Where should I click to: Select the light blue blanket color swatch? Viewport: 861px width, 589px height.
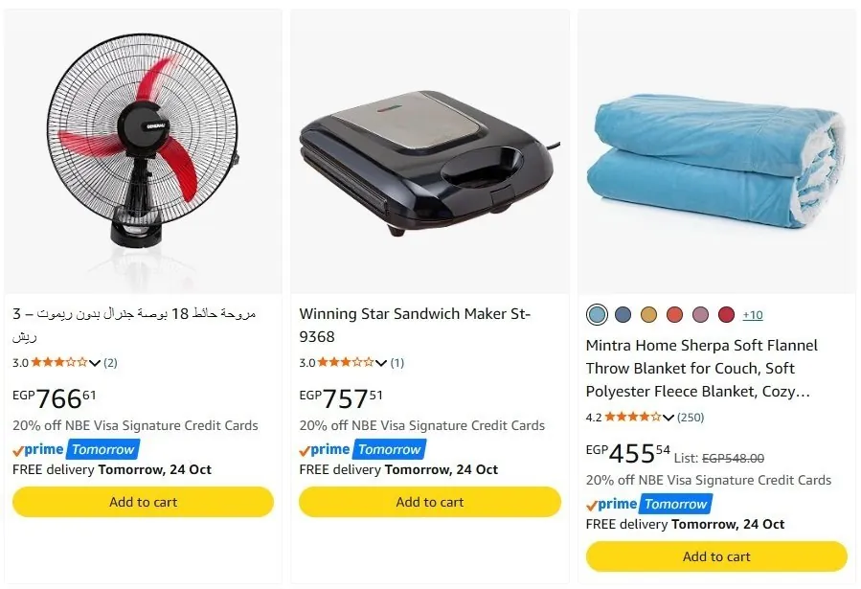point(597,314)
